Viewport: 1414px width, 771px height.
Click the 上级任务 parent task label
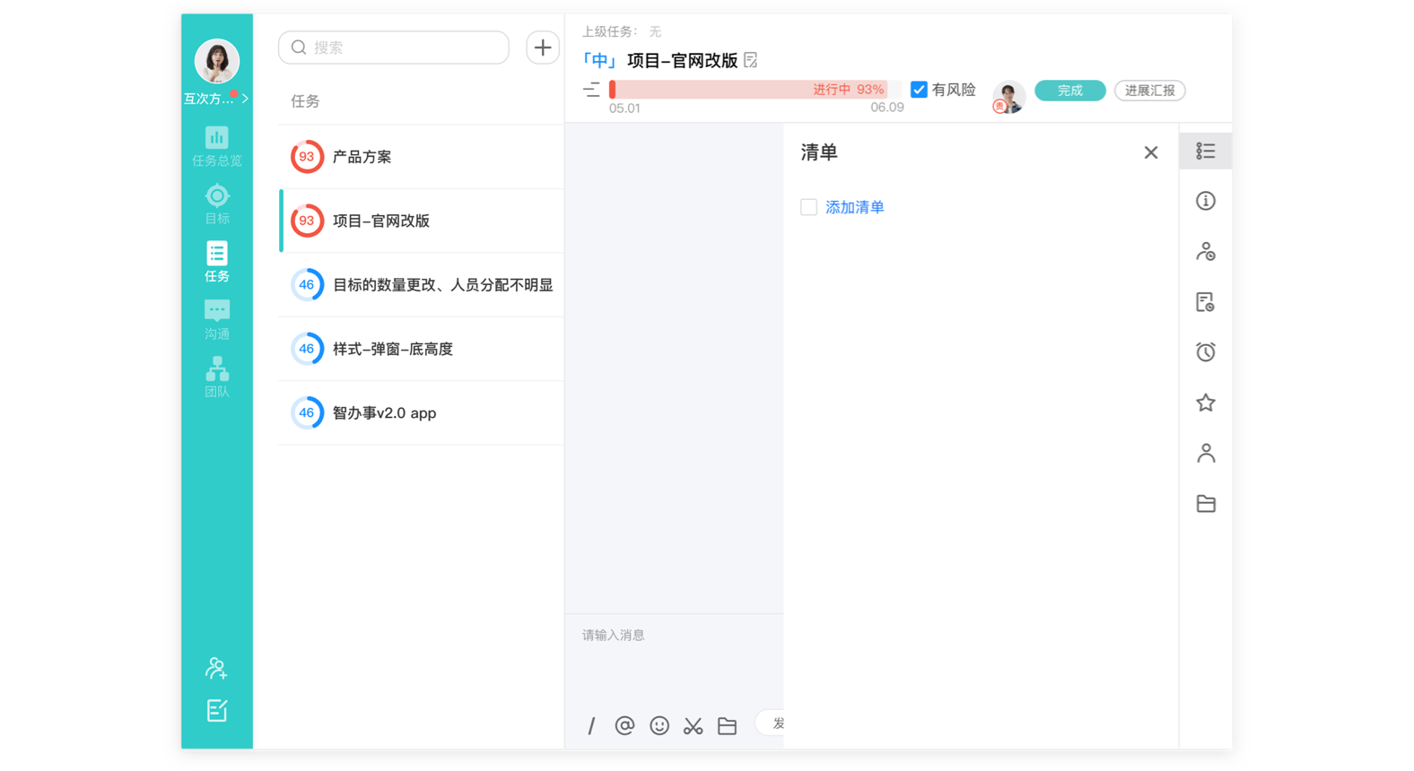[x=608, y=31]
